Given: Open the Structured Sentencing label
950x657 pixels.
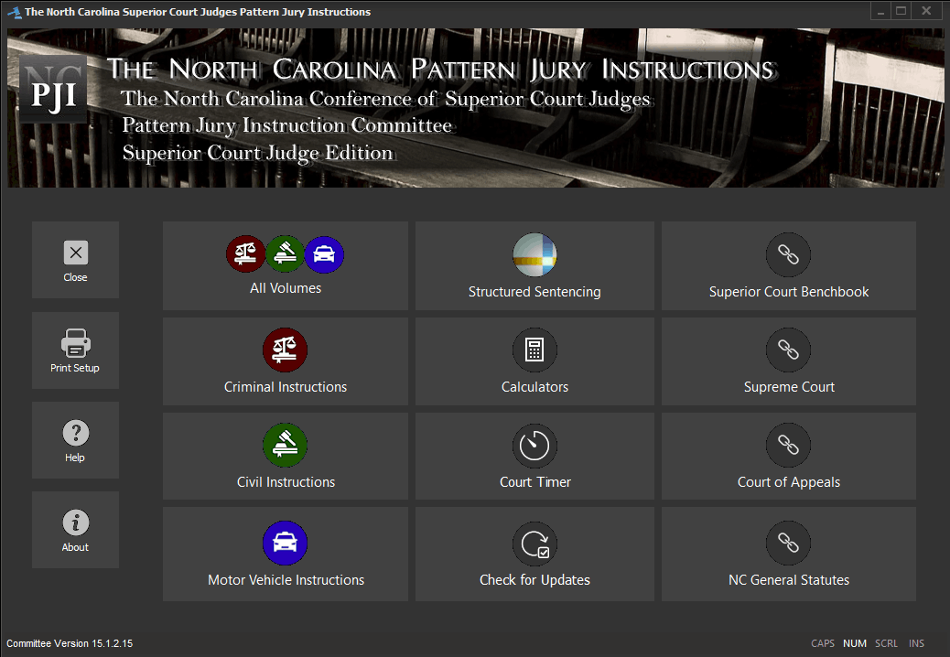Looking at the screenshot, I should click(534, 292).
